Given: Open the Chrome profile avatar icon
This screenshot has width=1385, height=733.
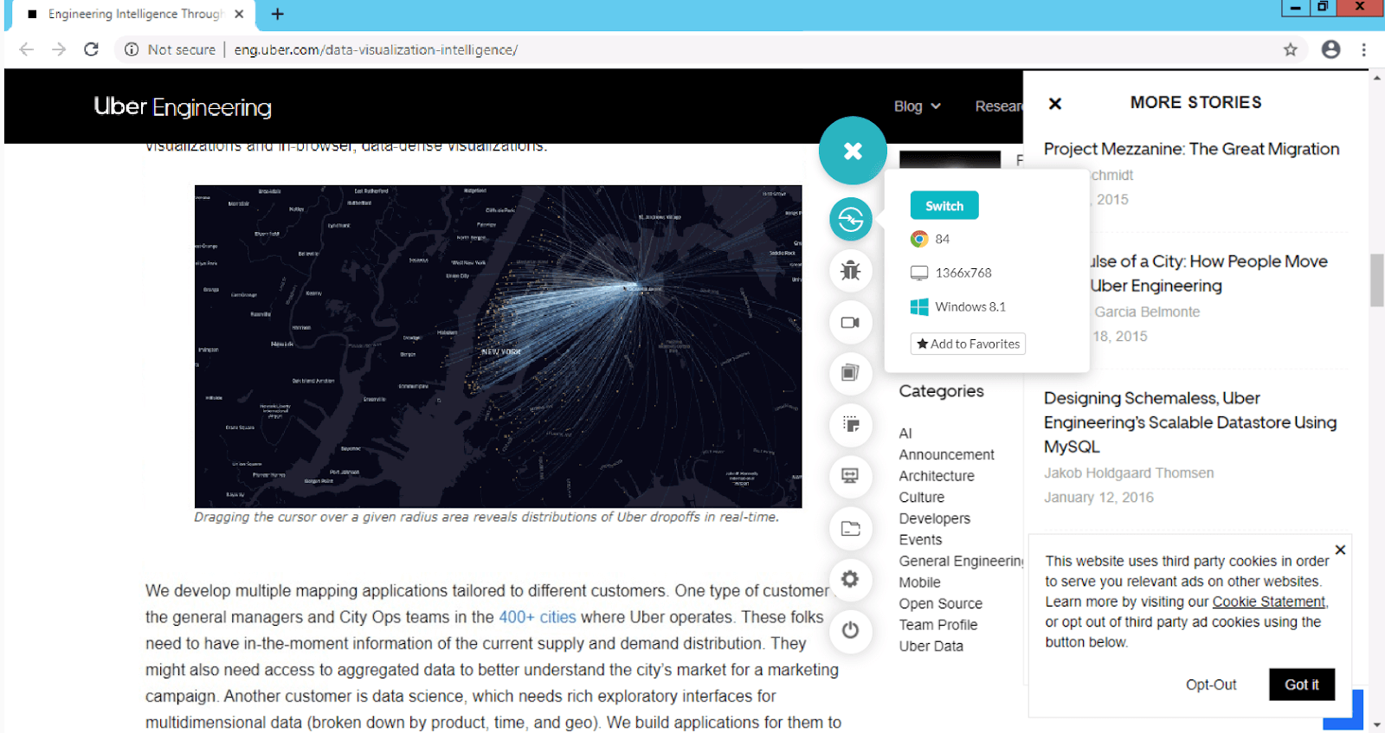Looking at the screenshot, I should tap(1331, 49).
